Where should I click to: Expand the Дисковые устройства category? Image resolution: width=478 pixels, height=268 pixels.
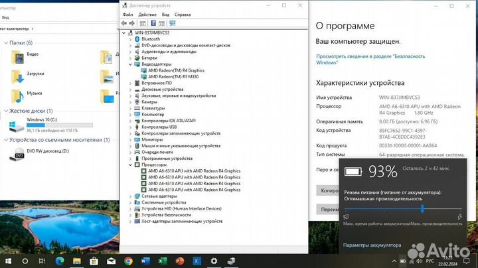(131, 90)
